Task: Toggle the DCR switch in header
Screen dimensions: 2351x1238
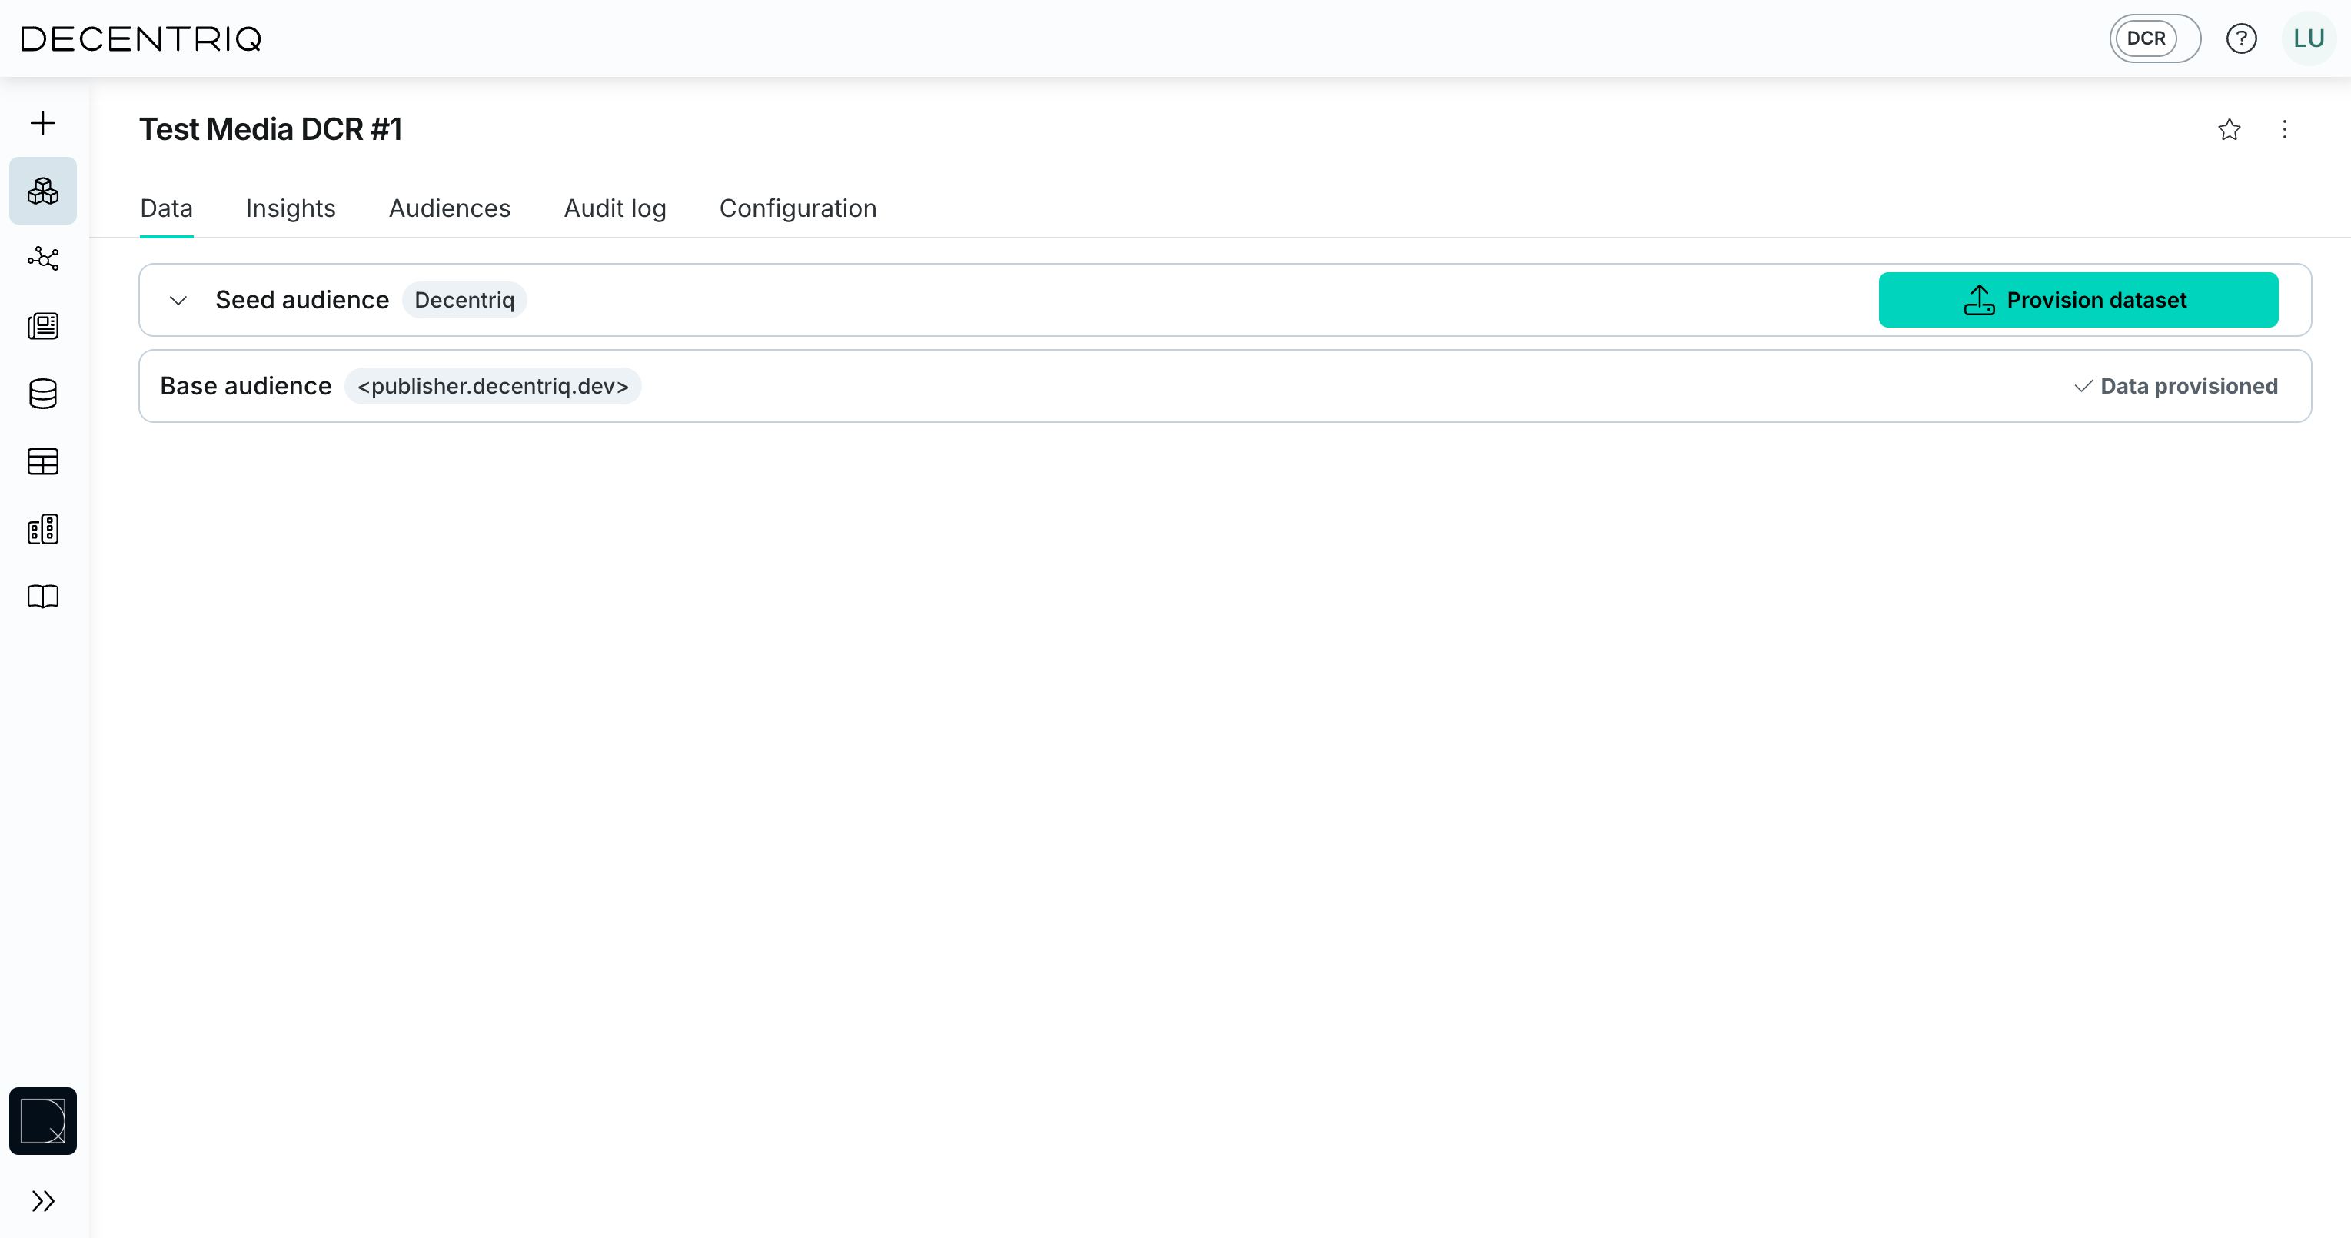Action: [x=2154, y=38]
